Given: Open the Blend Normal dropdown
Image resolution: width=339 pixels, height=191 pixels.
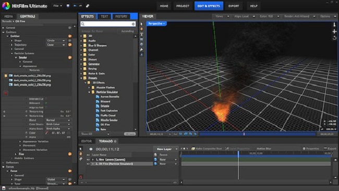Looking at the screenshot, I should click(x=58, y=120).
